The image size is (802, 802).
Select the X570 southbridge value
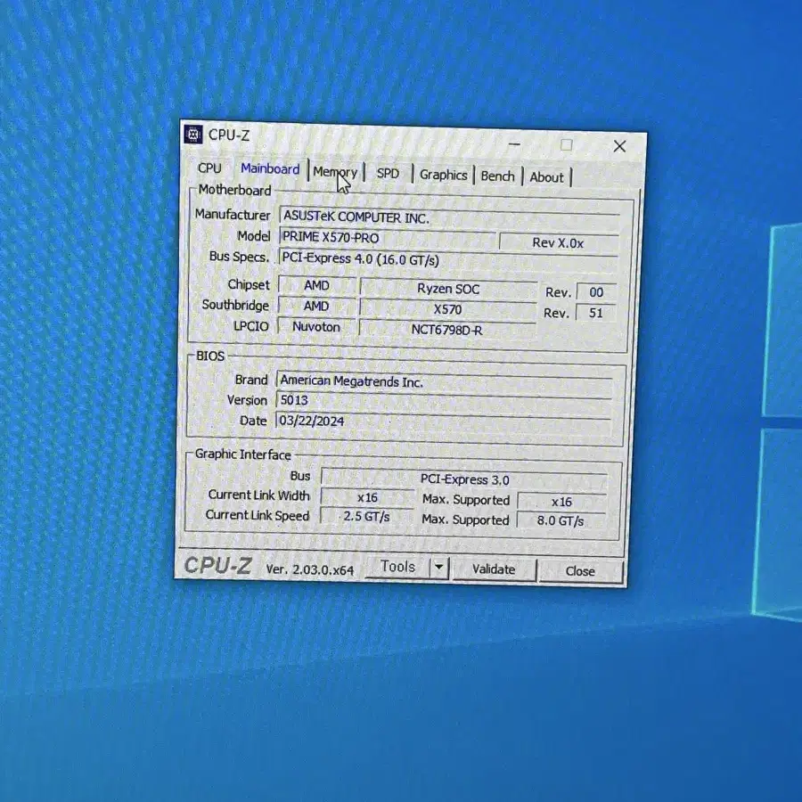coord(447,309)
